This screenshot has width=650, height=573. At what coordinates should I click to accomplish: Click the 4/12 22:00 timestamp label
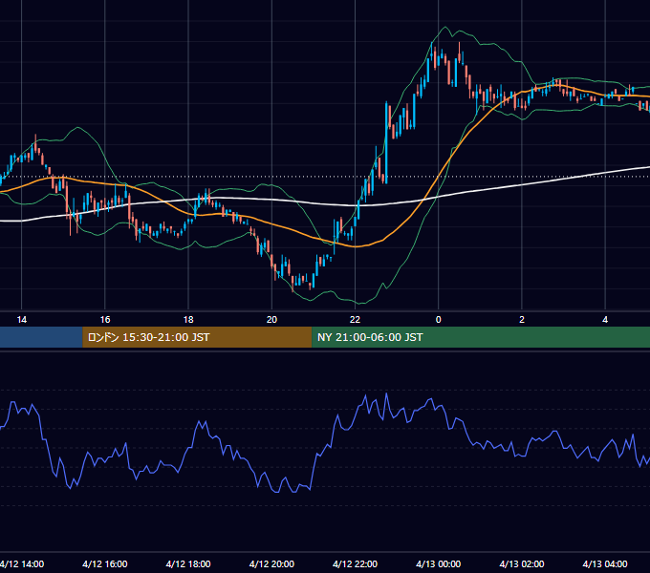[355, 563]
